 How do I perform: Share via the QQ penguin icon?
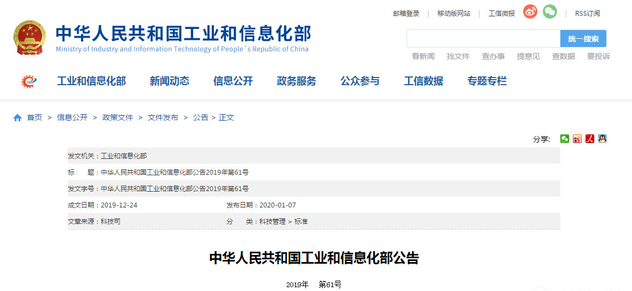pyautogui.click(x=602, y=139)
